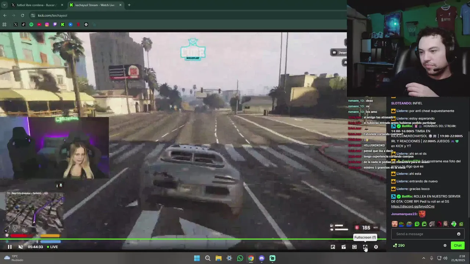Viewport: 470px width, 264px height.
Task: Click the green Chat send button
Action: [x=458, y=245]
